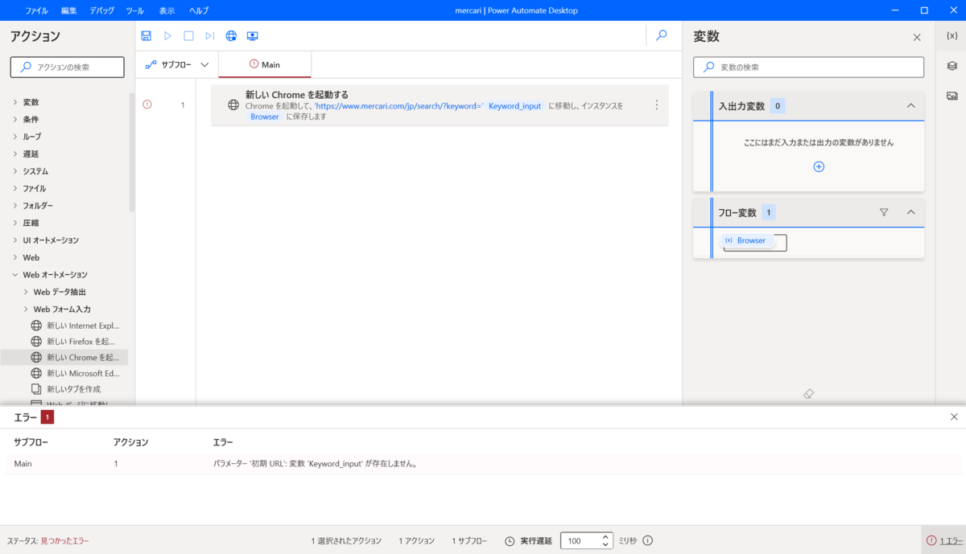Screen dimensions: 966x554
Task: Open the images sidebar icon
Action: coord(952,96)
